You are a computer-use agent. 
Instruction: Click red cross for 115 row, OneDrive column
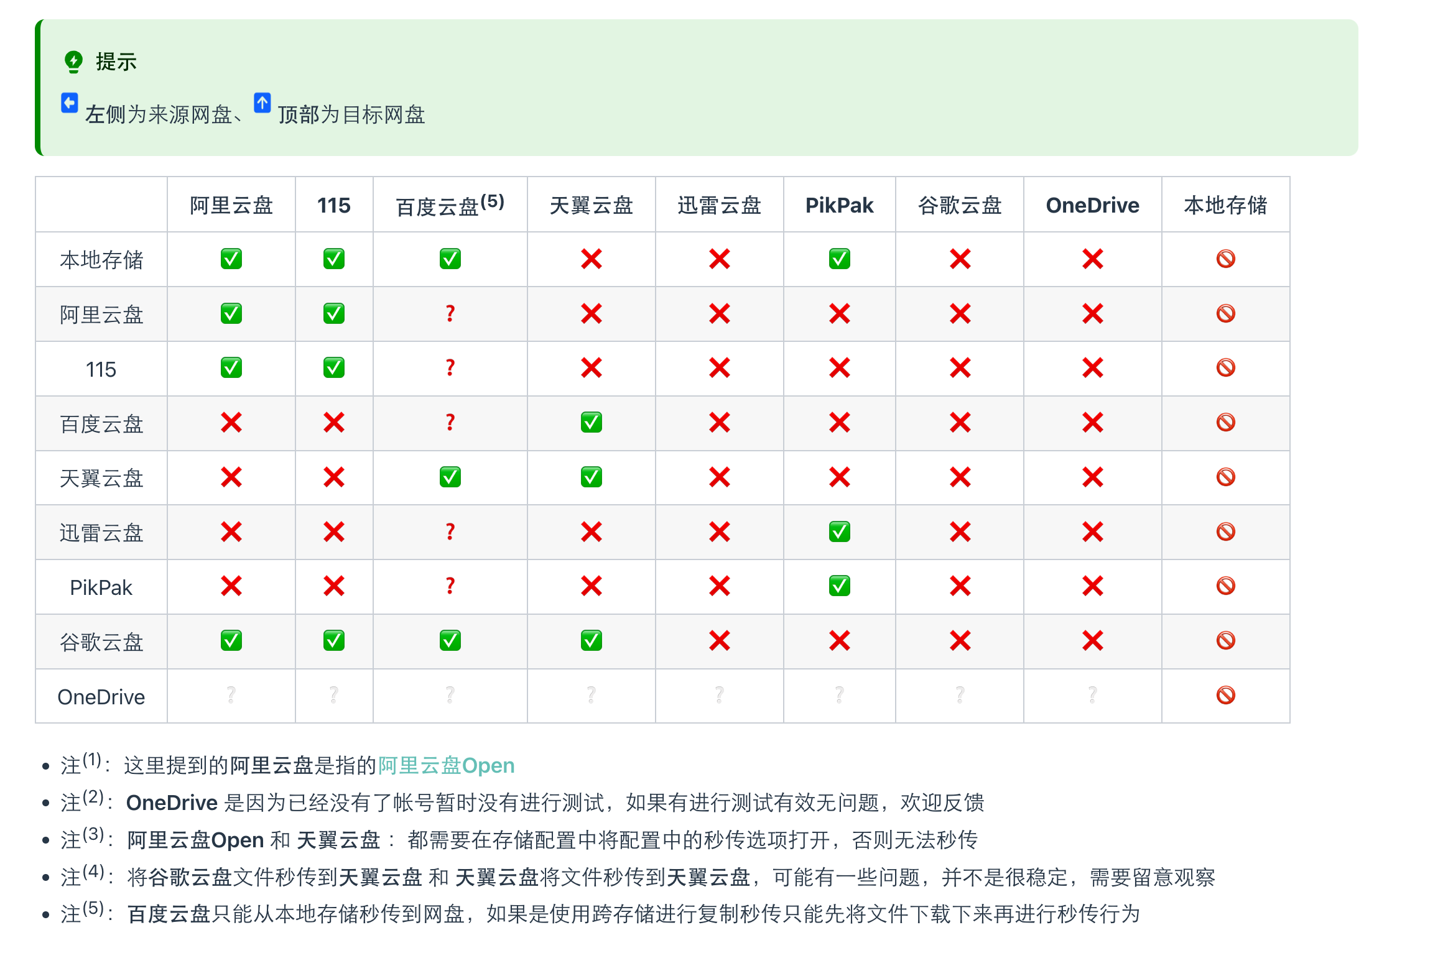point(1093,367)
